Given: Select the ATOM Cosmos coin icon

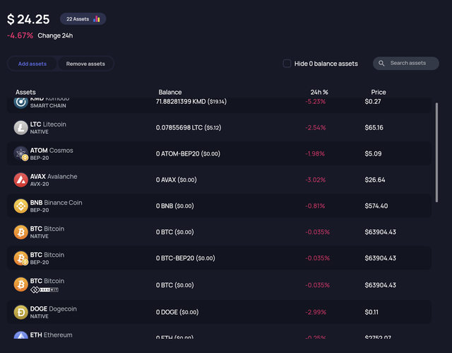Looking at the screenshot, I should 20,154.
